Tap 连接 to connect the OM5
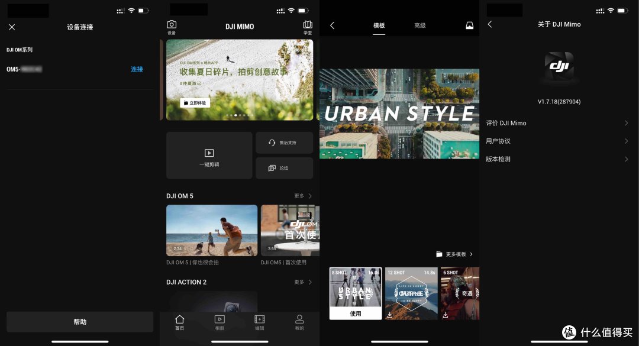 (137, 69)
